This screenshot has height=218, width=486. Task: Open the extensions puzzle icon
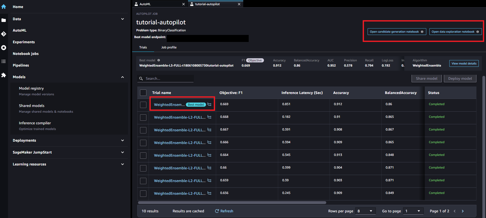pos(4,75)
